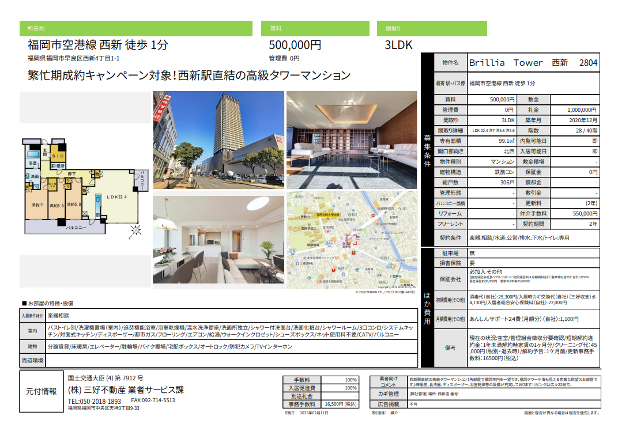Click the vertical 募集条件 section label

click(x=427, y=150)
